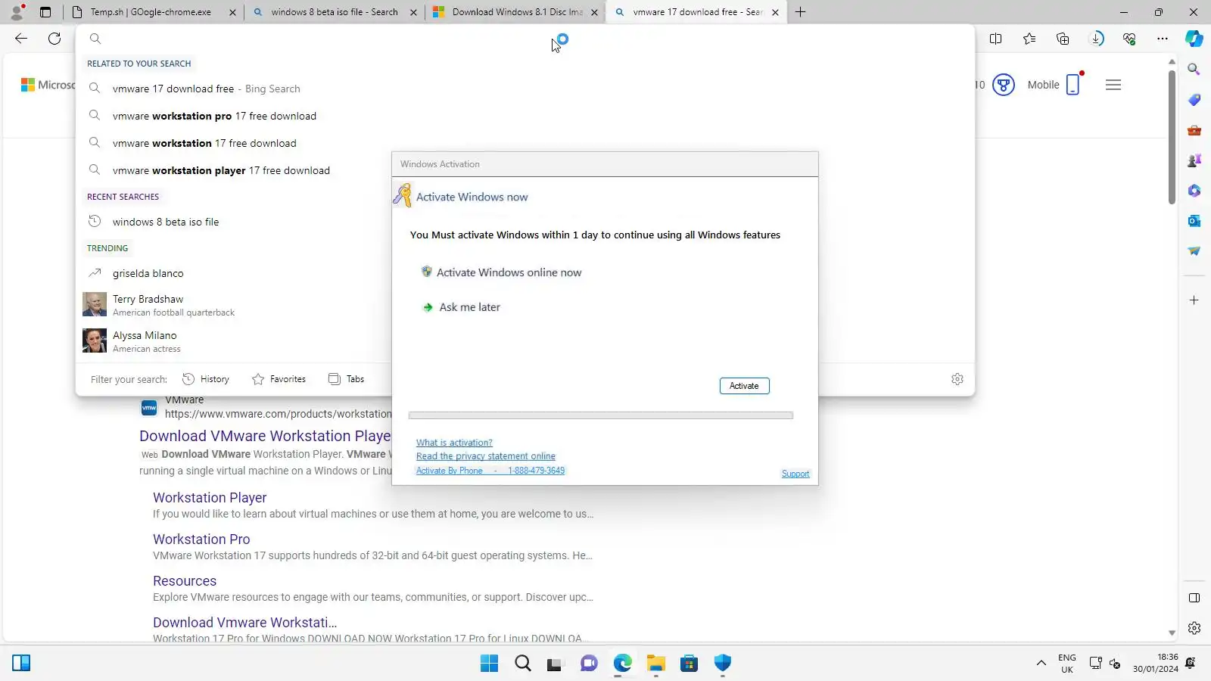Open the Workstation Player result link
1211x681 pixels.
210,498
